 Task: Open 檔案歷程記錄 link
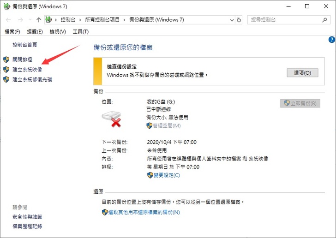[x=27, y=226]
